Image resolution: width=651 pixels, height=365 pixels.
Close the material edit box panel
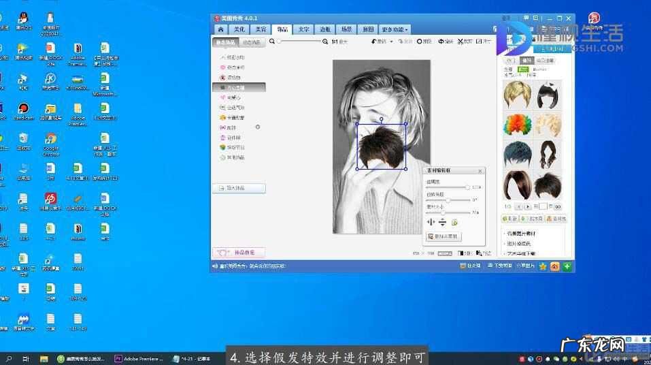[480, 171]
